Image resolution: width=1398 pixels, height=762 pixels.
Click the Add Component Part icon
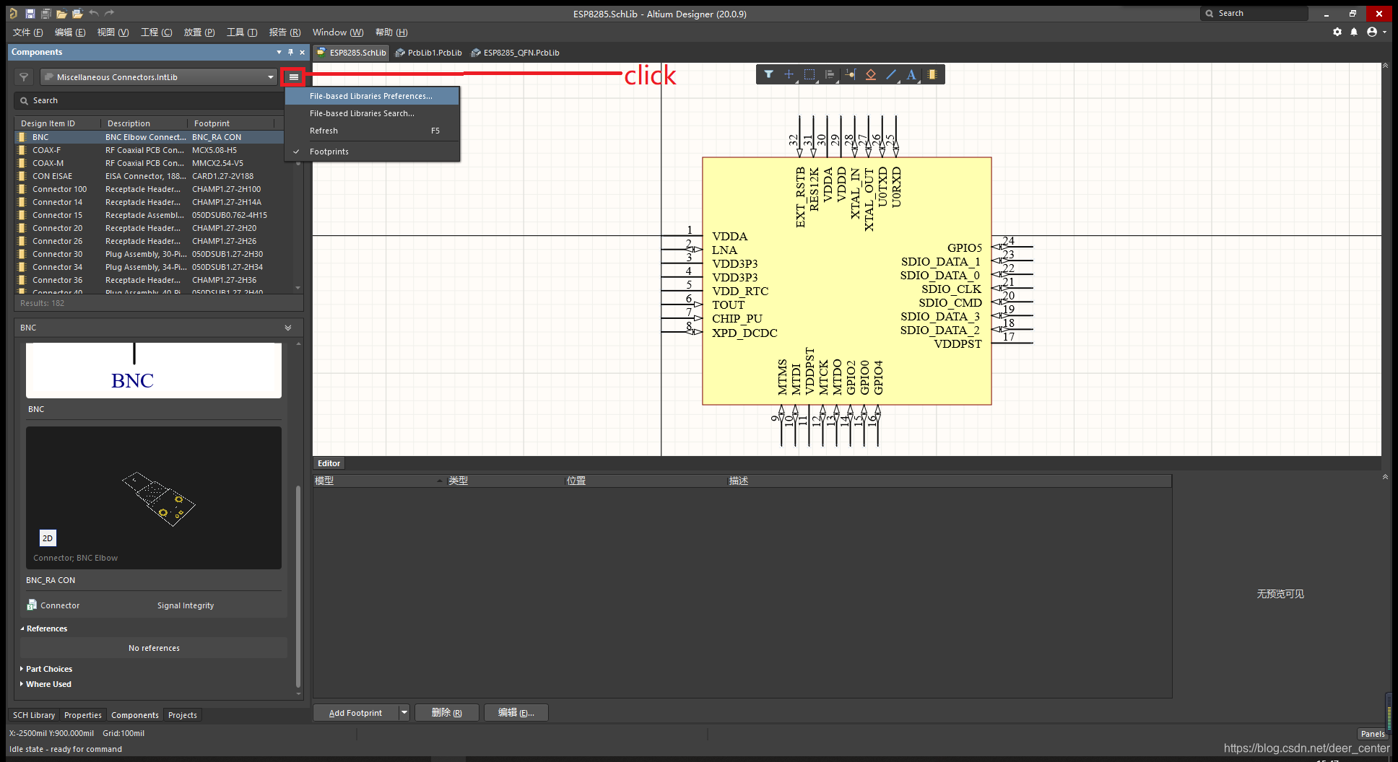[932, 74]
